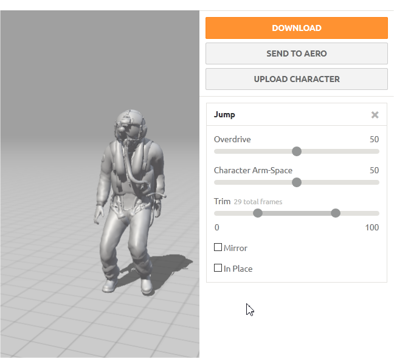Click the Overdrive slider handle
The height and width of the screenshot is (358, 394).
[297, 151]
